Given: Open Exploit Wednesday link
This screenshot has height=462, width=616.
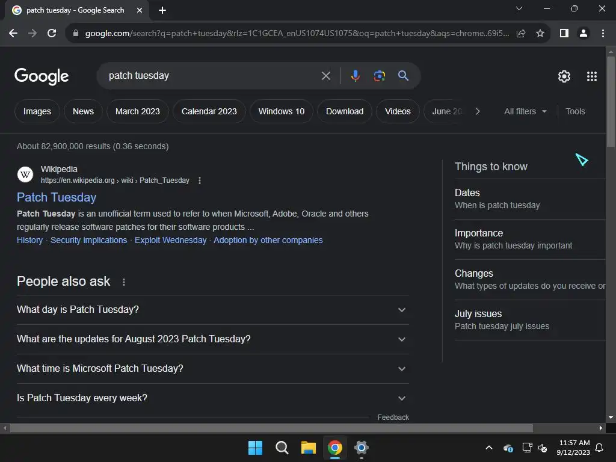Looking at the screenshot, I should 170,240.
